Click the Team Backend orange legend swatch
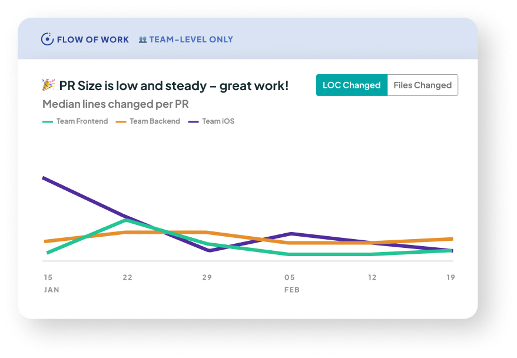The width and height of the screenshot is (517, 358). coord(121,122)
